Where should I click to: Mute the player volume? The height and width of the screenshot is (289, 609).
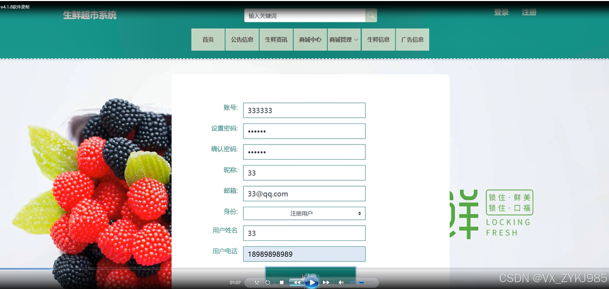click(341, 282)
